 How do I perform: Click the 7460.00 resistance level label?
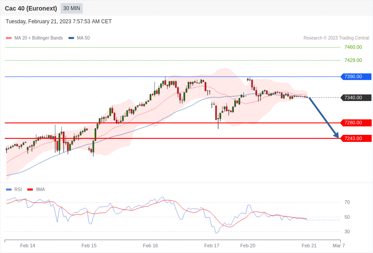(353, 47)
